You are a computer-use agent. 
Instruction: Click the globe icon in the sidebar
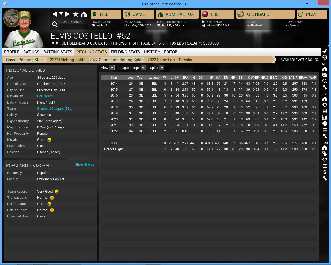point(325,57)
